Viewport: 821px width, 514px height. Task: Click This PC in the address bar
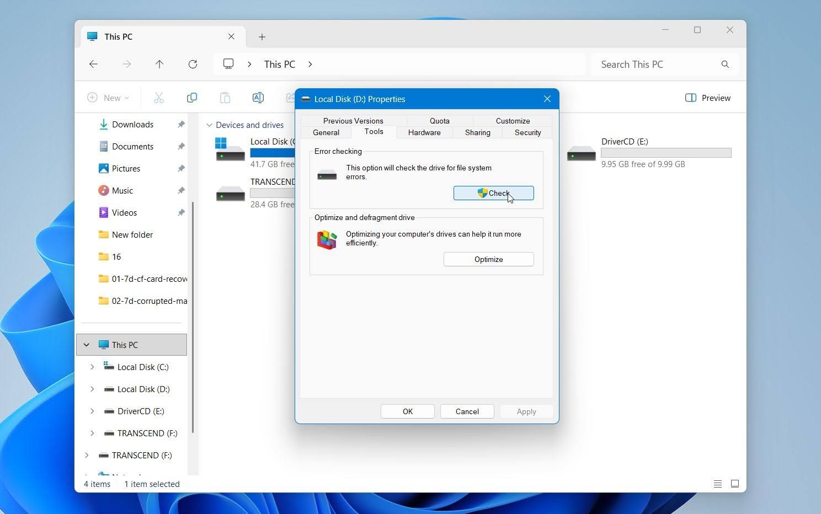pyautogui.click(x=280, y=65)
